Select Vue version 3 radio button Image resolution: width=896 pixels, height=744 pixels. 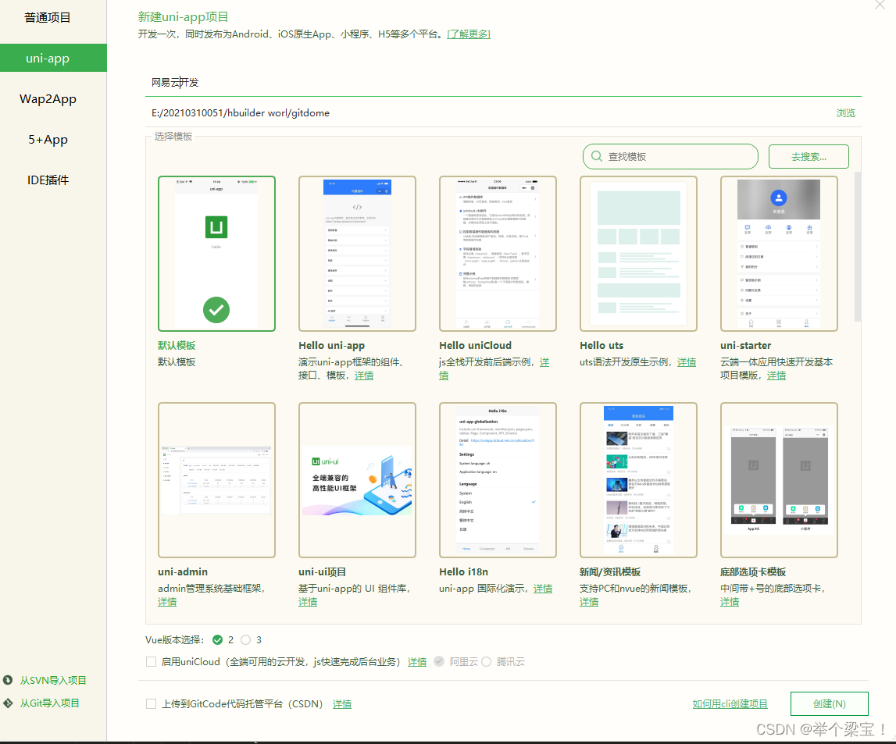click(246, 639)
